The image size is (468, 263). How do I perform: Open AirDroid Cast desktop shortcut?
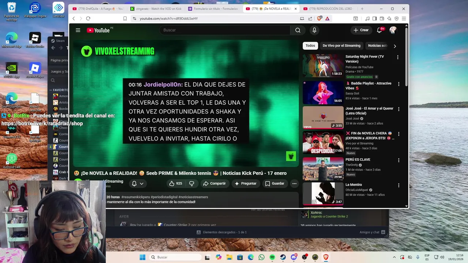point(12,161)
